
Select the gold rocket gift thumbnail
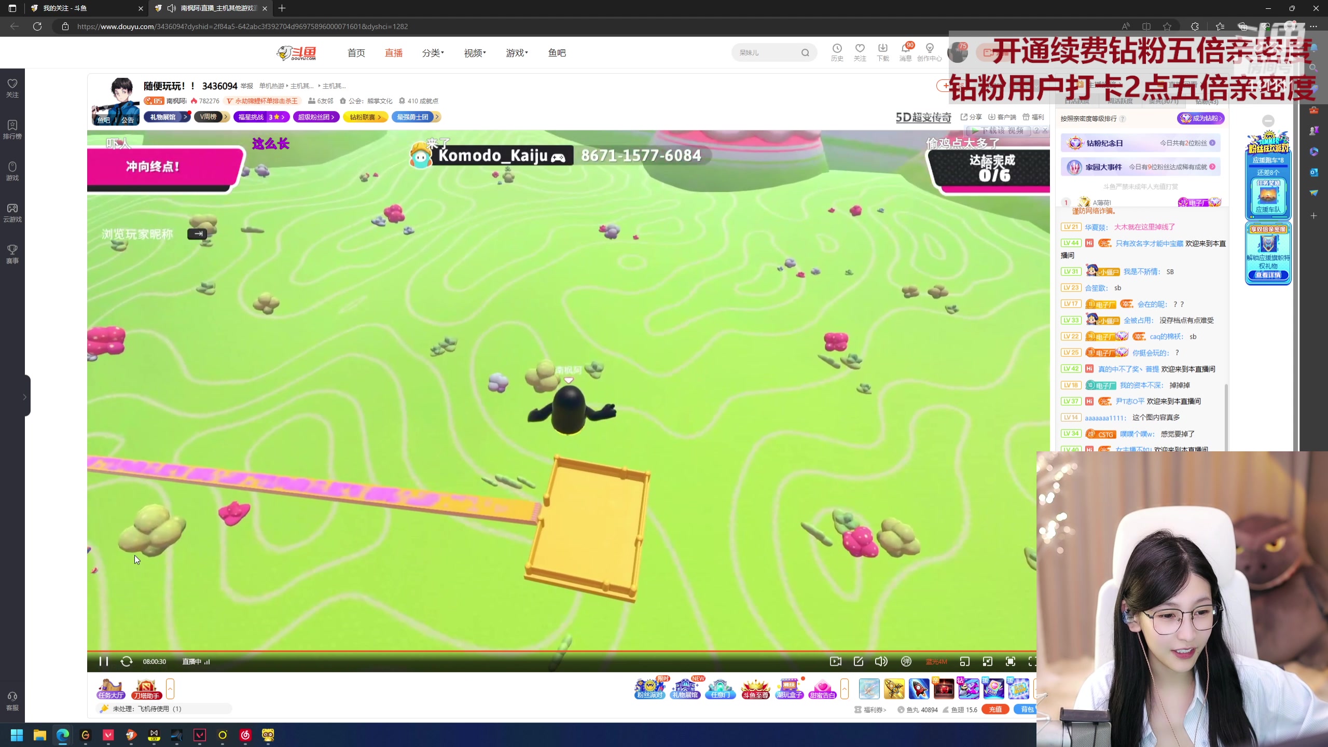click(894, 688)
